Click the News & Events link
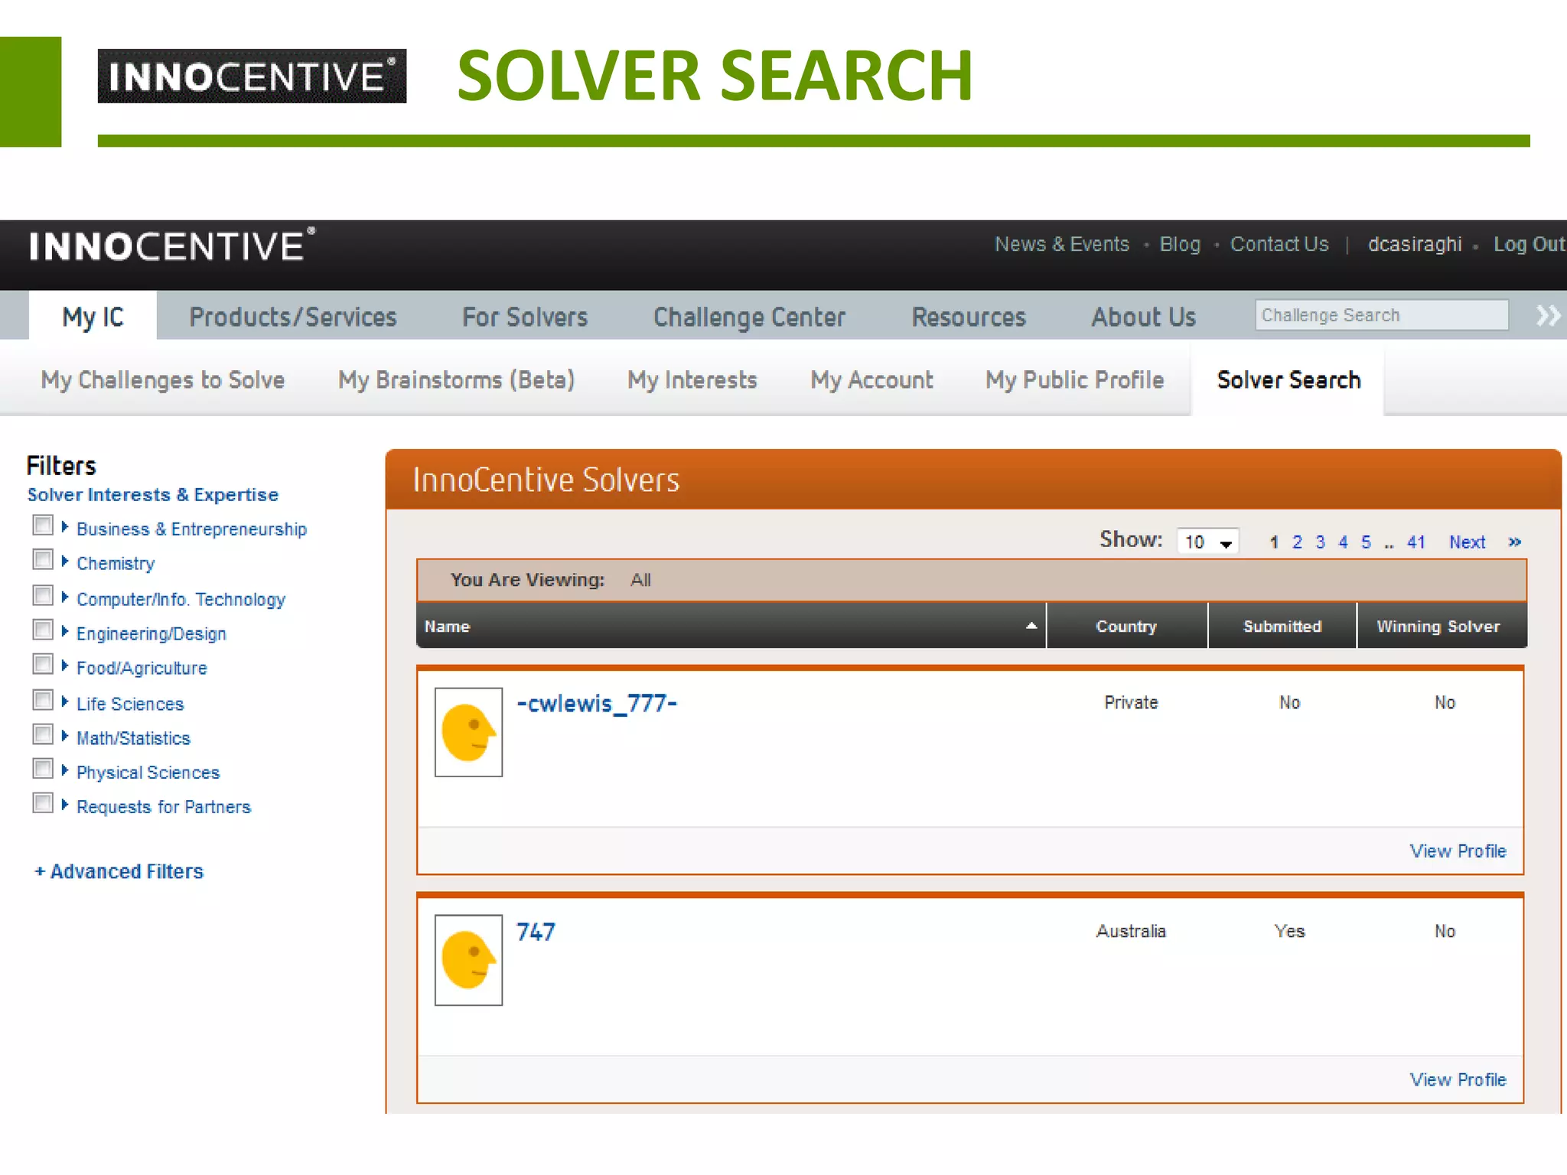The height and width of the screenshot is (1175, 1567). point(1061,244)
